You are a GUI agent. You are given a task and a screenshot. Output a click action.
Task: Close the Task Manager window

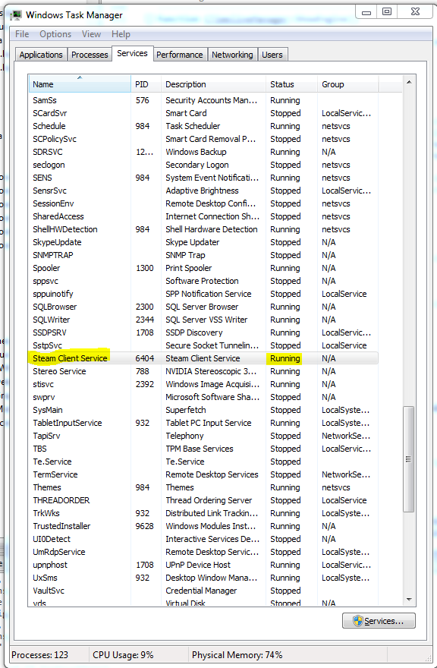(415, 12)
